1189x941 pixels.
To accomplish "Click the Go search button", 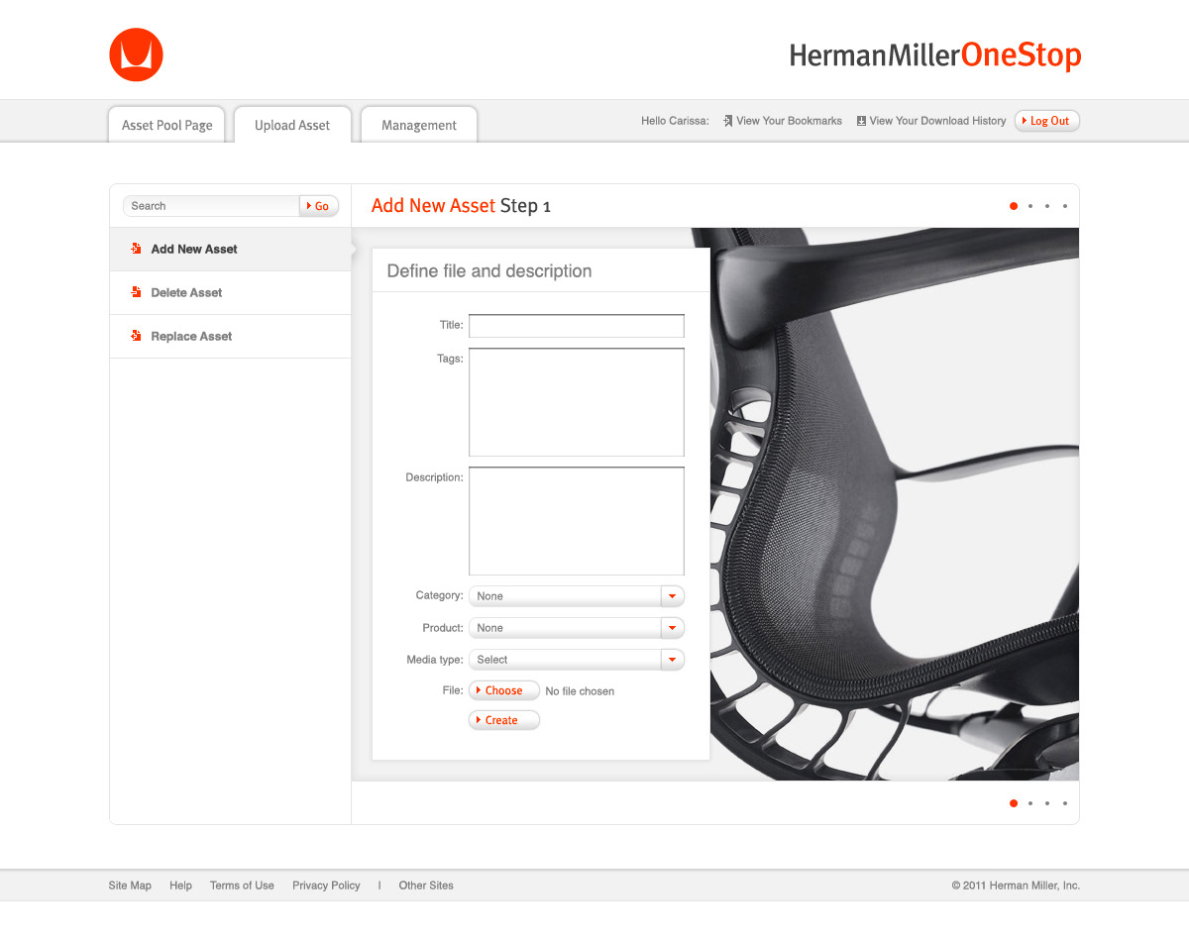I will [319, 206].
